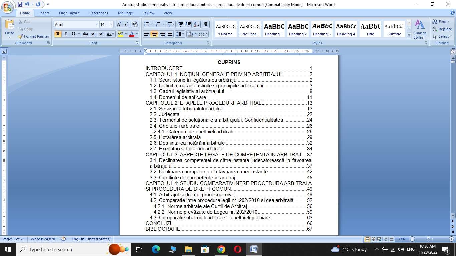The image size is (456, 256).
Task: Open File Explorer from the taskbar
Action: pyautogui.click(x=189, y=249)
